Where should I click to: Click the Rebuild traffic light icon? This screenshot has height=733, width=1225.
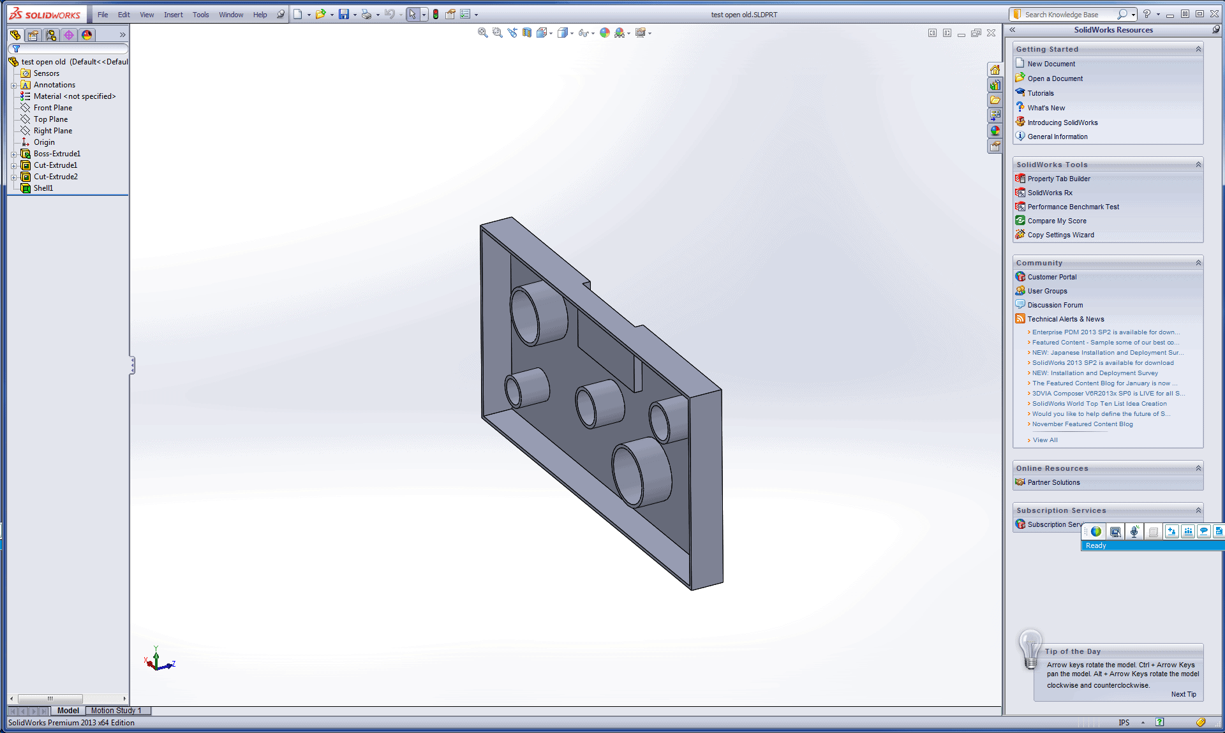pyautogui.click(x=436, y=14)
